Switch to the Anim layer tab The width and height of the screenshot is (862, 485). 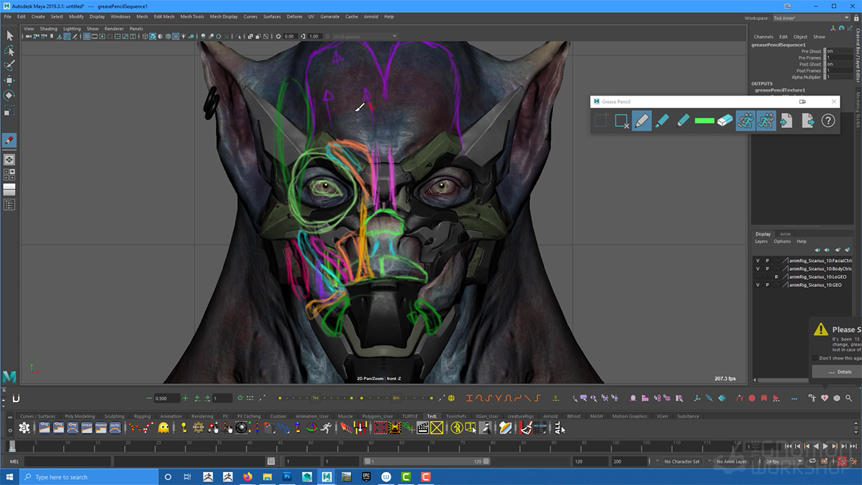[785, 234]
